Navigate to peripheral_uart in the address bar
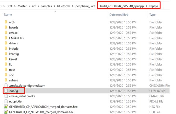Viewport: 176px width, 114px height. point(85,6)
